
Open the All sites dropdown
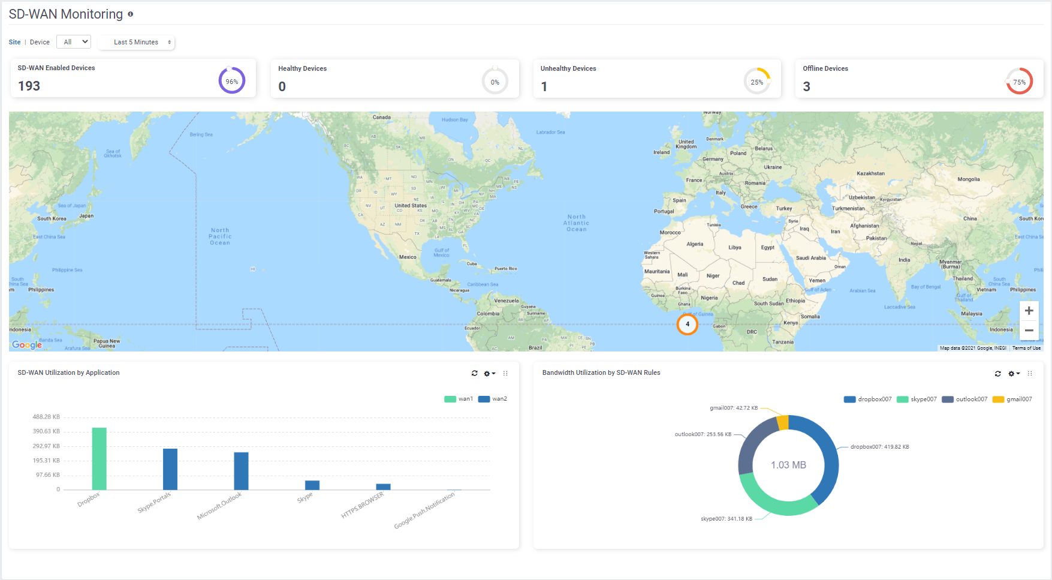point(74,42)
